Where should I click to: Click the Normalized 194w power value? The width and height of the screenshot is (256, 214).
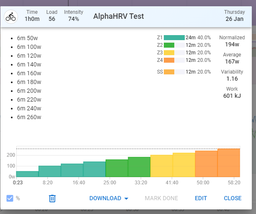pyautogui.click(x=232, y=44)
